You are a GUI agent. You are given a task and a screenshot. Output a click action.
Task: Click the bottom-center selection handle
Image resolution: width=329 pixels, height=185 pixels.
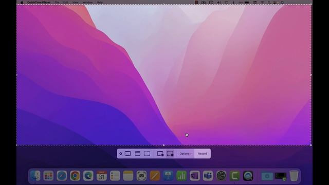click(163, 145)
